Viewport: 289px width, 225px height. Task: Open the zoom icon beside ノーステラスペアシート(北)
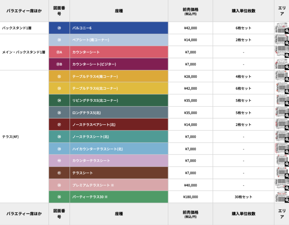click(x=286, y=128)
